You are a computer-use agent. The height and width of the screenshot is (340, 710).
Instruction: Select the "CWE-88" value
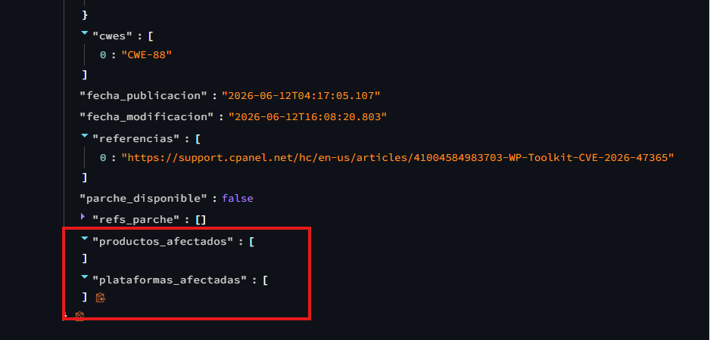coord(147,54)
